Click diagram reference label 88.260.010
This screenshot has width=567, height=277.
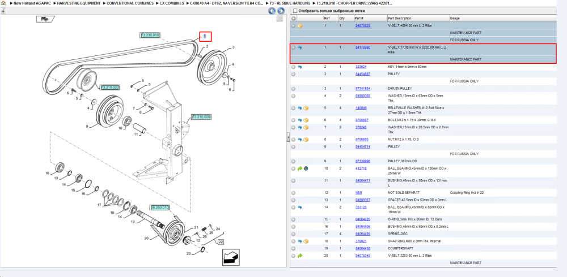tap(160, 208)
